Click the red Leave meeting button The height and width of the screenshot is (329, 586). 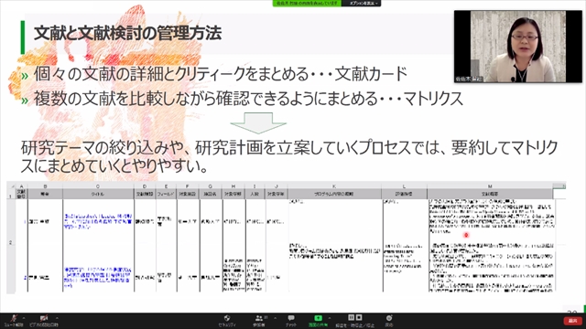[x=573, y=321]
